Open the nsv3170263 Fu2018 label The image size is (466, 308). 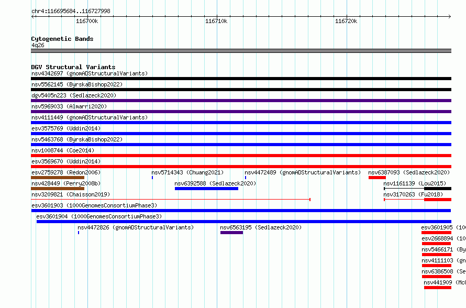(413, 194)
